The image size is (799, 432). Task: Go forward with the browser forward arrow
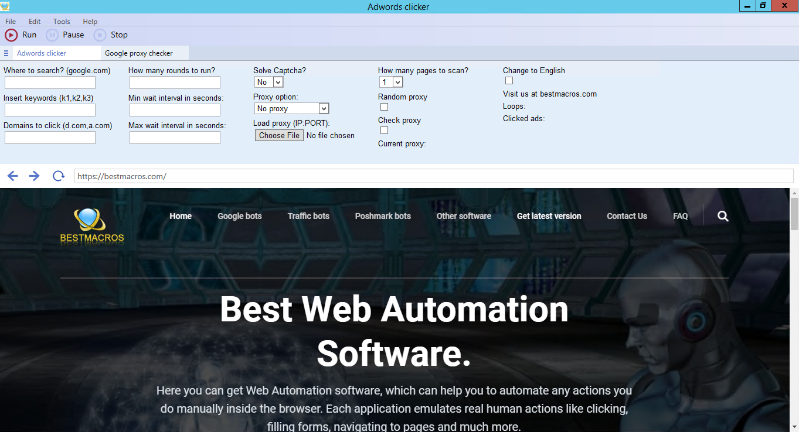point(35,176)
